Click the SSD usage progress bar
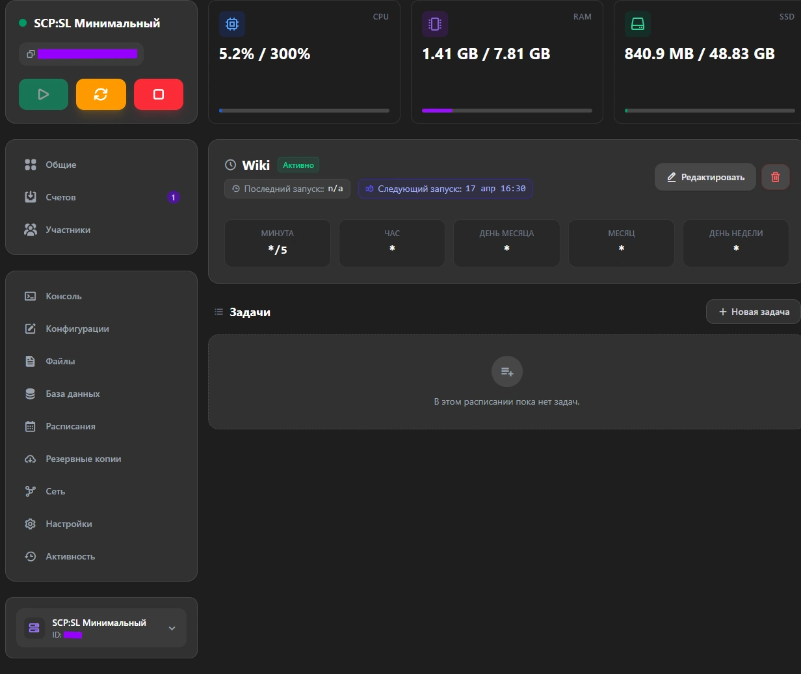The image size is (801, 674). click(710, 111)
